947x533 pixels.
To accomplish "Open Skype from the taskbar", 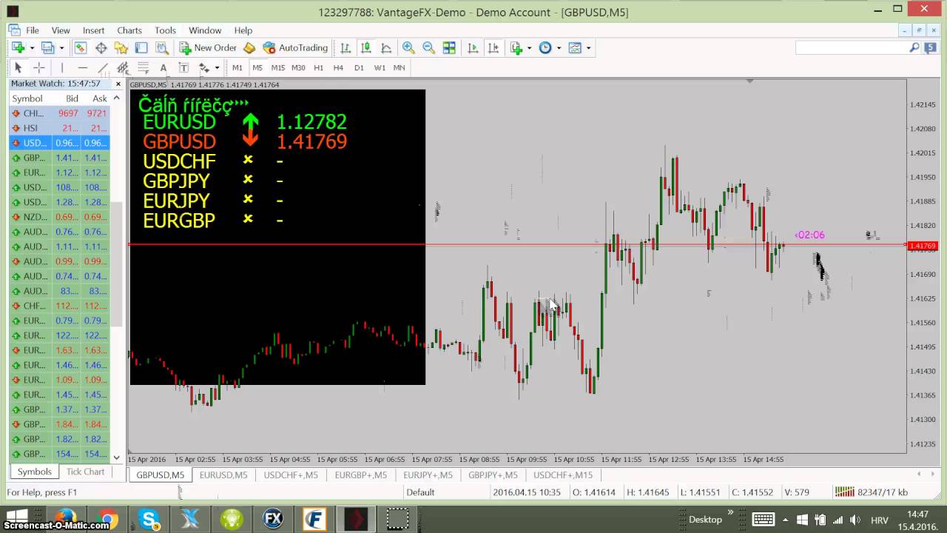I will [149, 519].
